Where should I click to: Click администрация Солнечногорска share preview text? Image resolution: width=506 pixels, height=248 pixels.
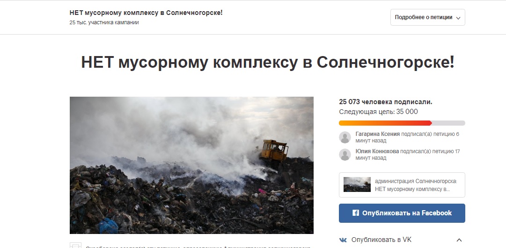[x=416, y=185]
